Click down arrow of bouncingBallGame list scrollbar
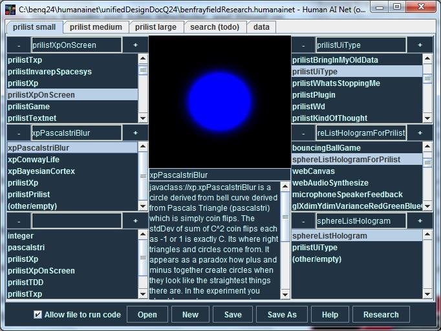The height and width of the screenshot is (331, 441). pos(427,206)
